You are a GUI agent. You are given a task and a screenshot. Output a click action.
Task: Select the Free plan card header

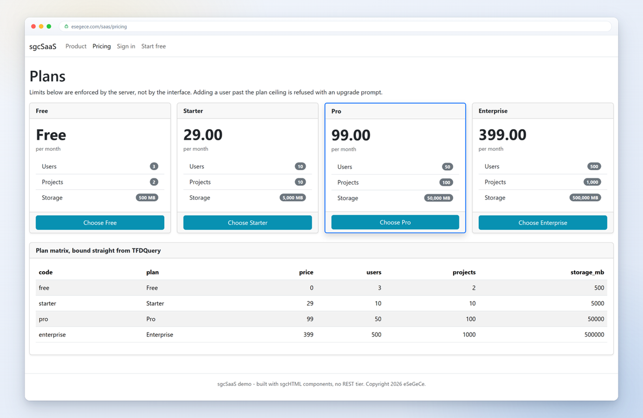(x=100, y=110)
